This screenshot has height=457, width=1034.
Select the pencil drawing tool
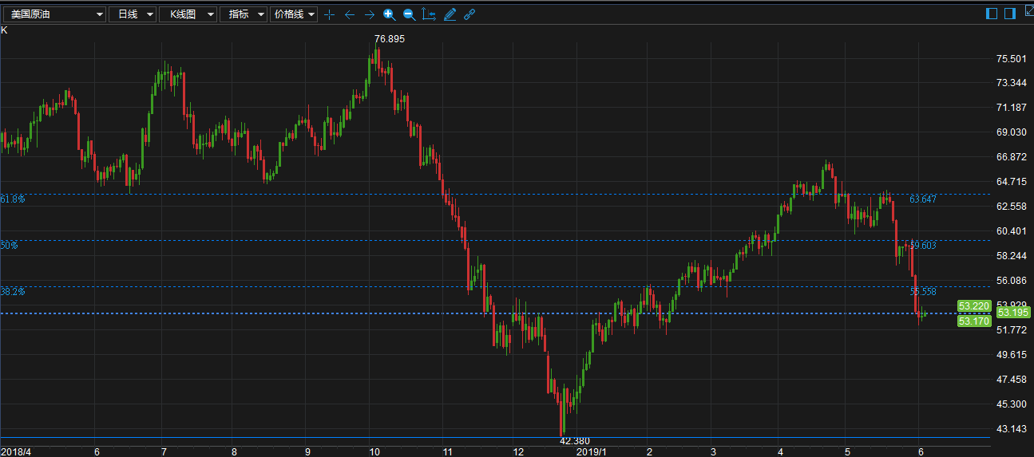[450, 14]
